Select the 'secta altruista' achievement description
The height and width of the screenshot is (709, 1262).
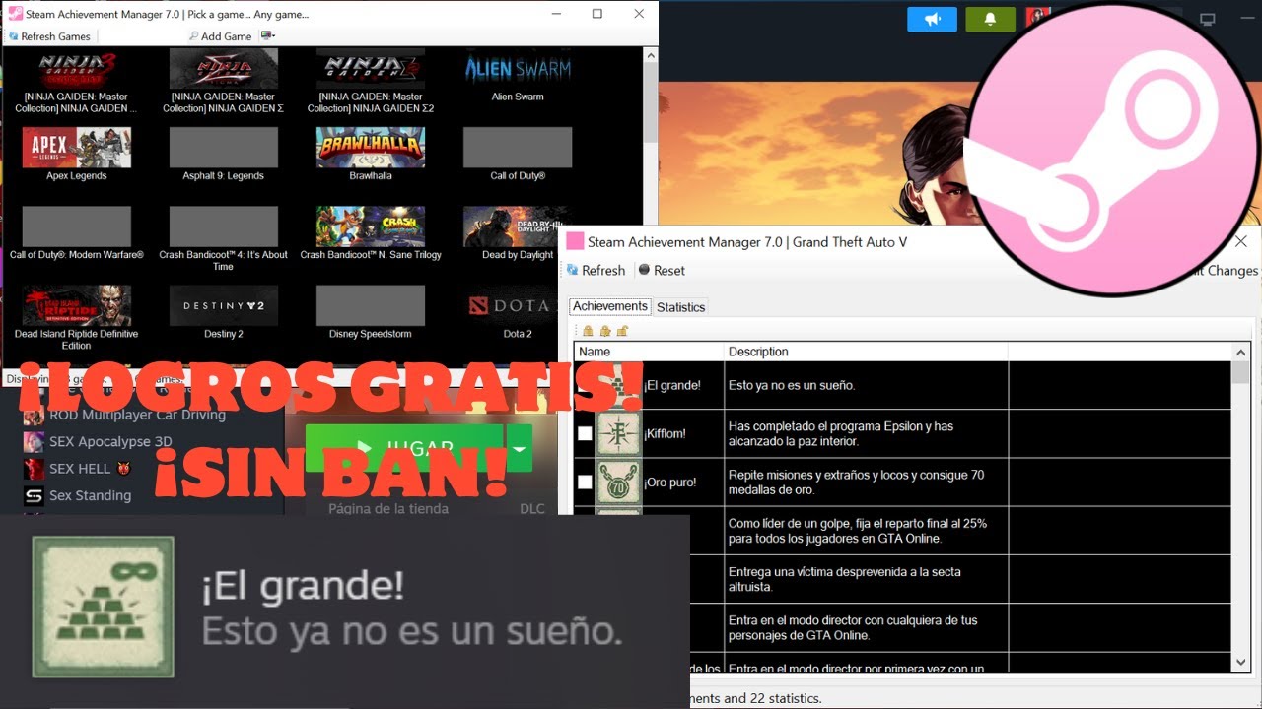844,579
